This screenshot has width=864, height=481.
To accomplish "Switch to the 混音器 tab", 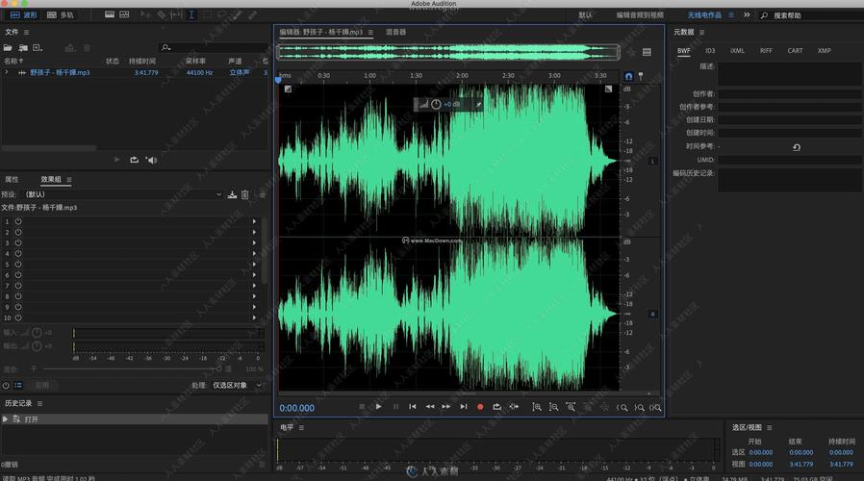I will click(x=395, y=32).
